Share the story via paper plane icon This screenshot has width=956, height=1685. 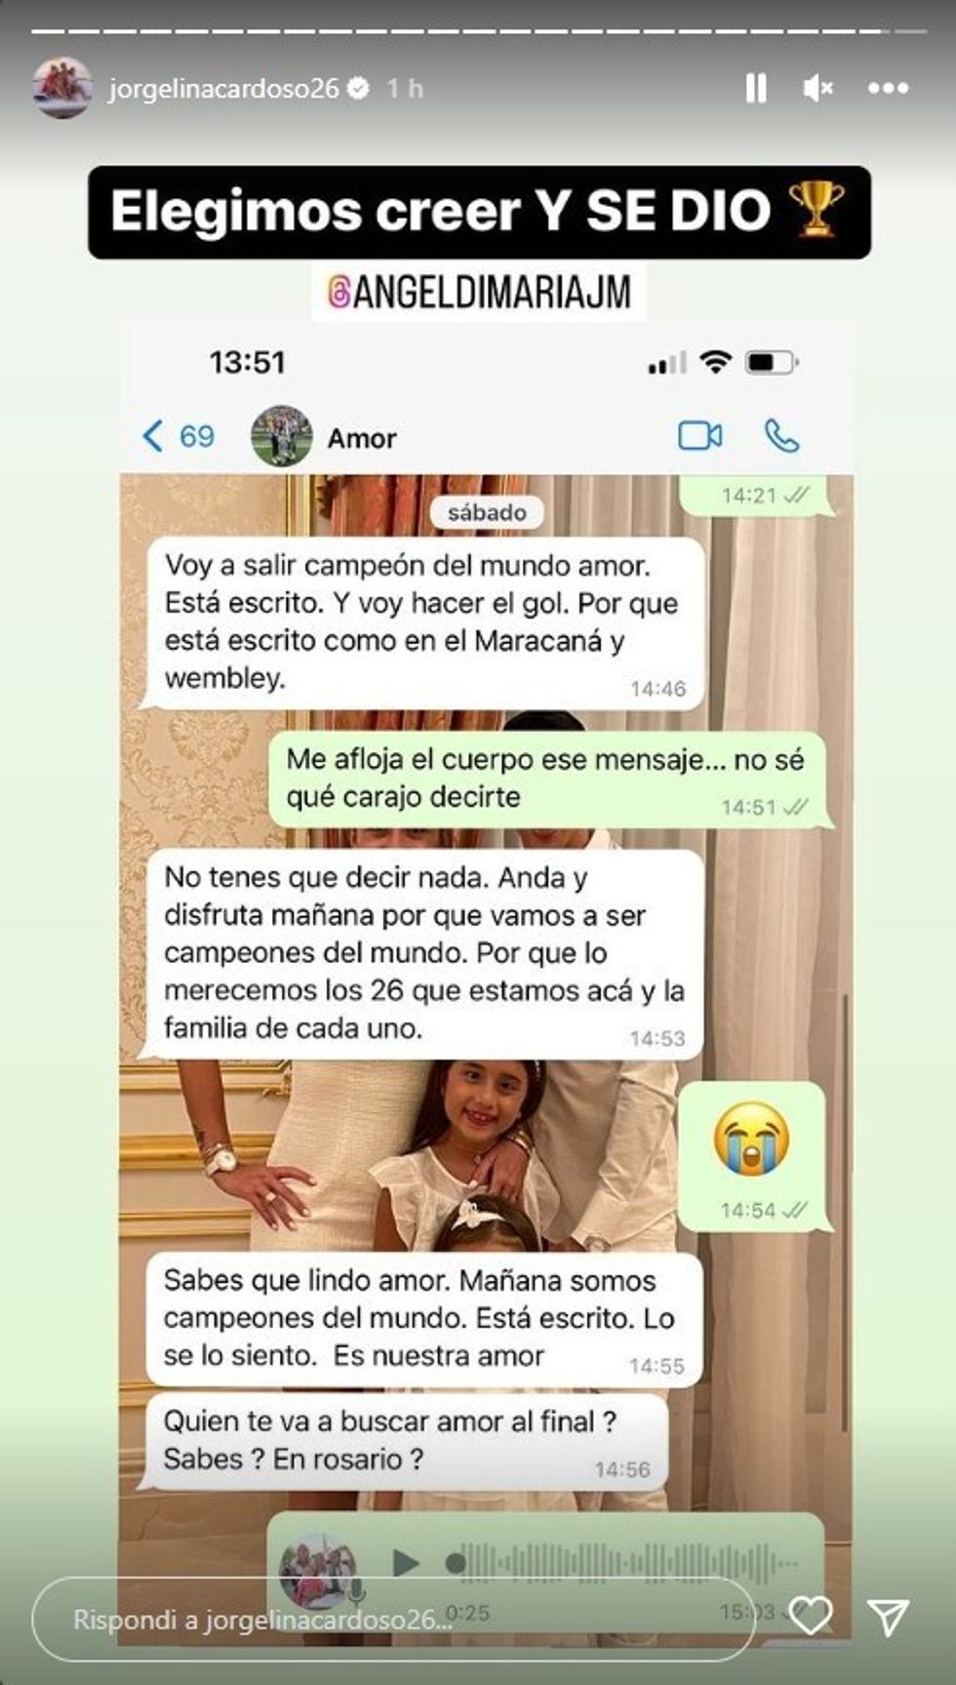888,1617
